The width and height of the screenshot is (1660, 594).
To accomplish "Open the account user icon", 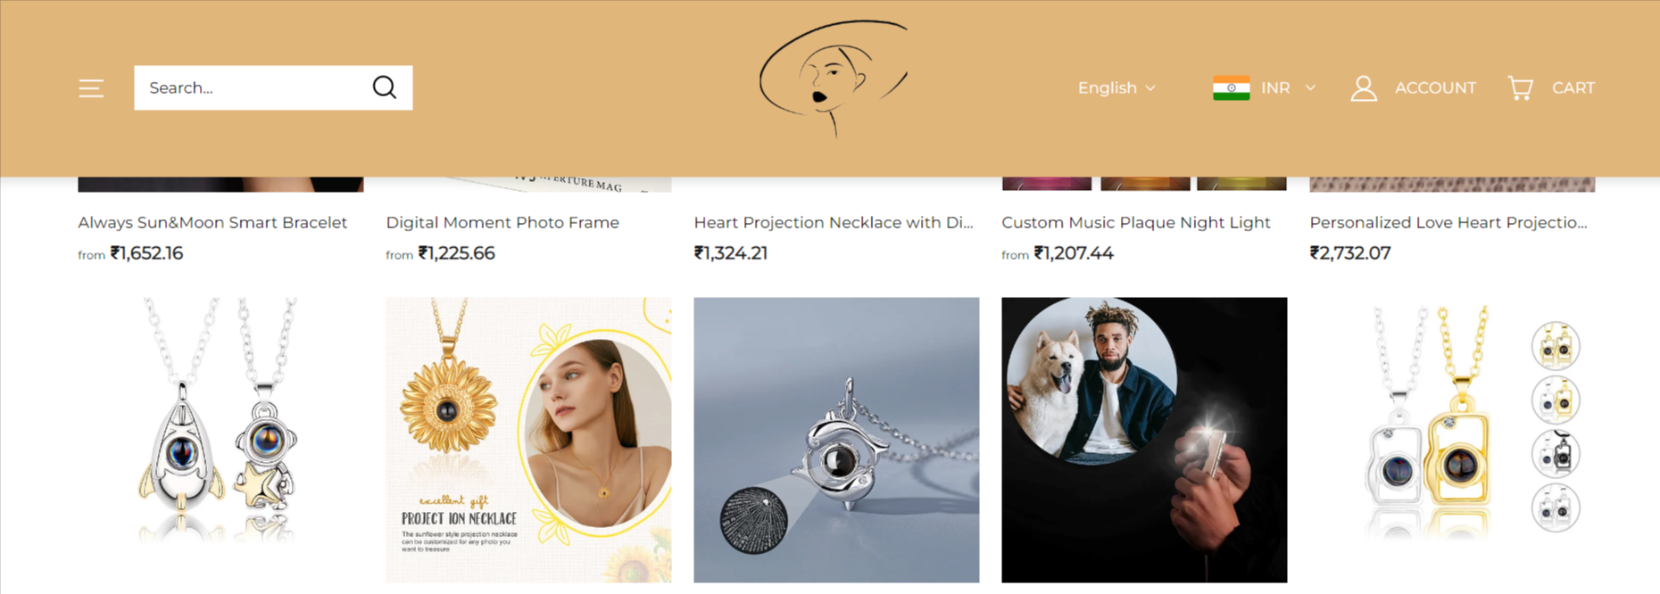I will coord(1363,87).
